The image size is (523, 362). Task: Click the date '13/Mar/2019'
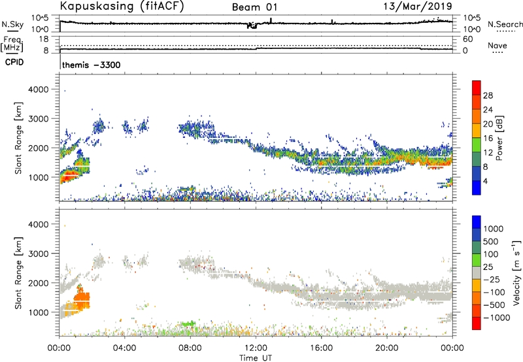(418, 6)
